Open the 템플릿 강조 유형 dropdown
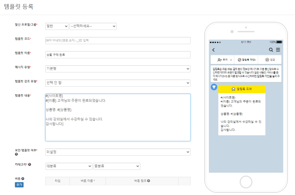295x195 pixels. point(118,83)
